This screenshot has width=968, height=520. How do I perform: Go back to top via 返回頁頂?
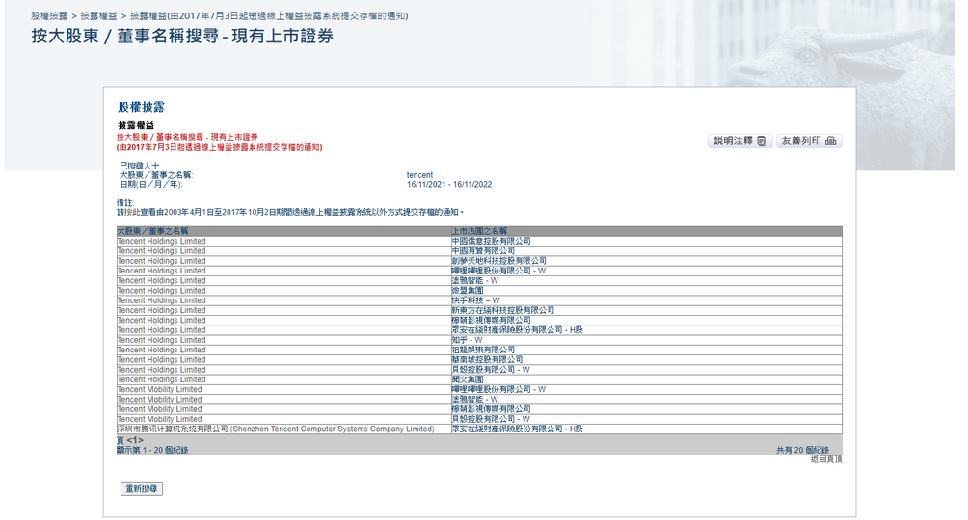click(x=826, y=459)
